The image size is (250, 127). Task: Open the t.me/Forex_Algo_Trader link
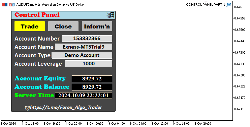(66, 108)
